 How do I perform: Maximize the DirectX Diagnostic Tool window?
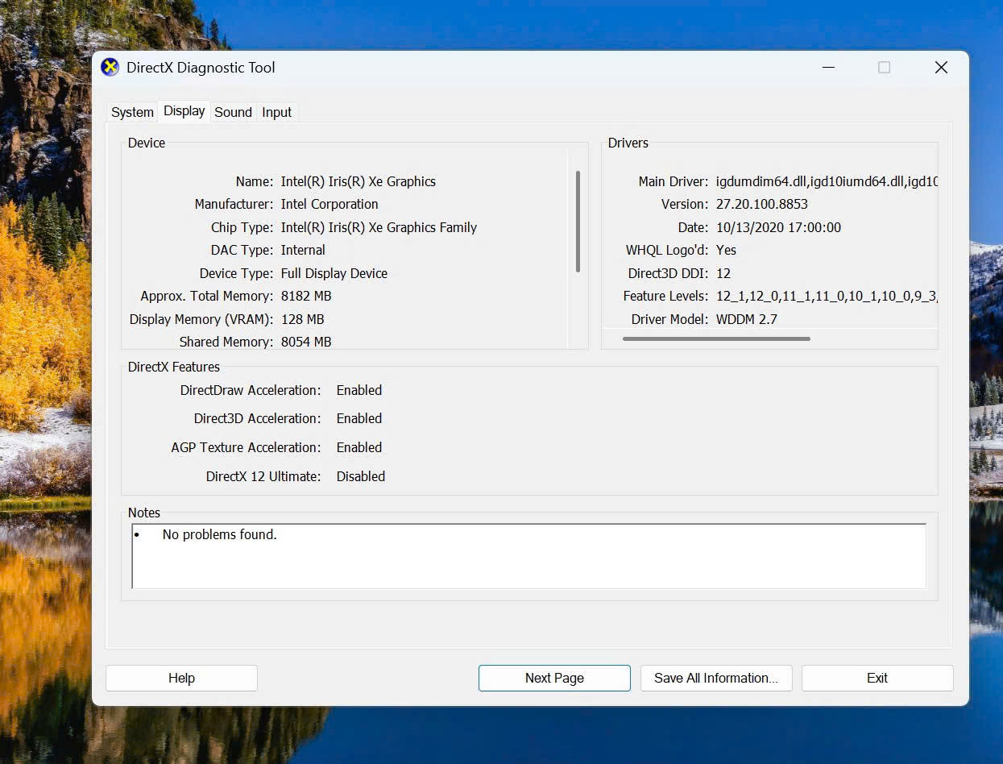[x=884, y=68]
